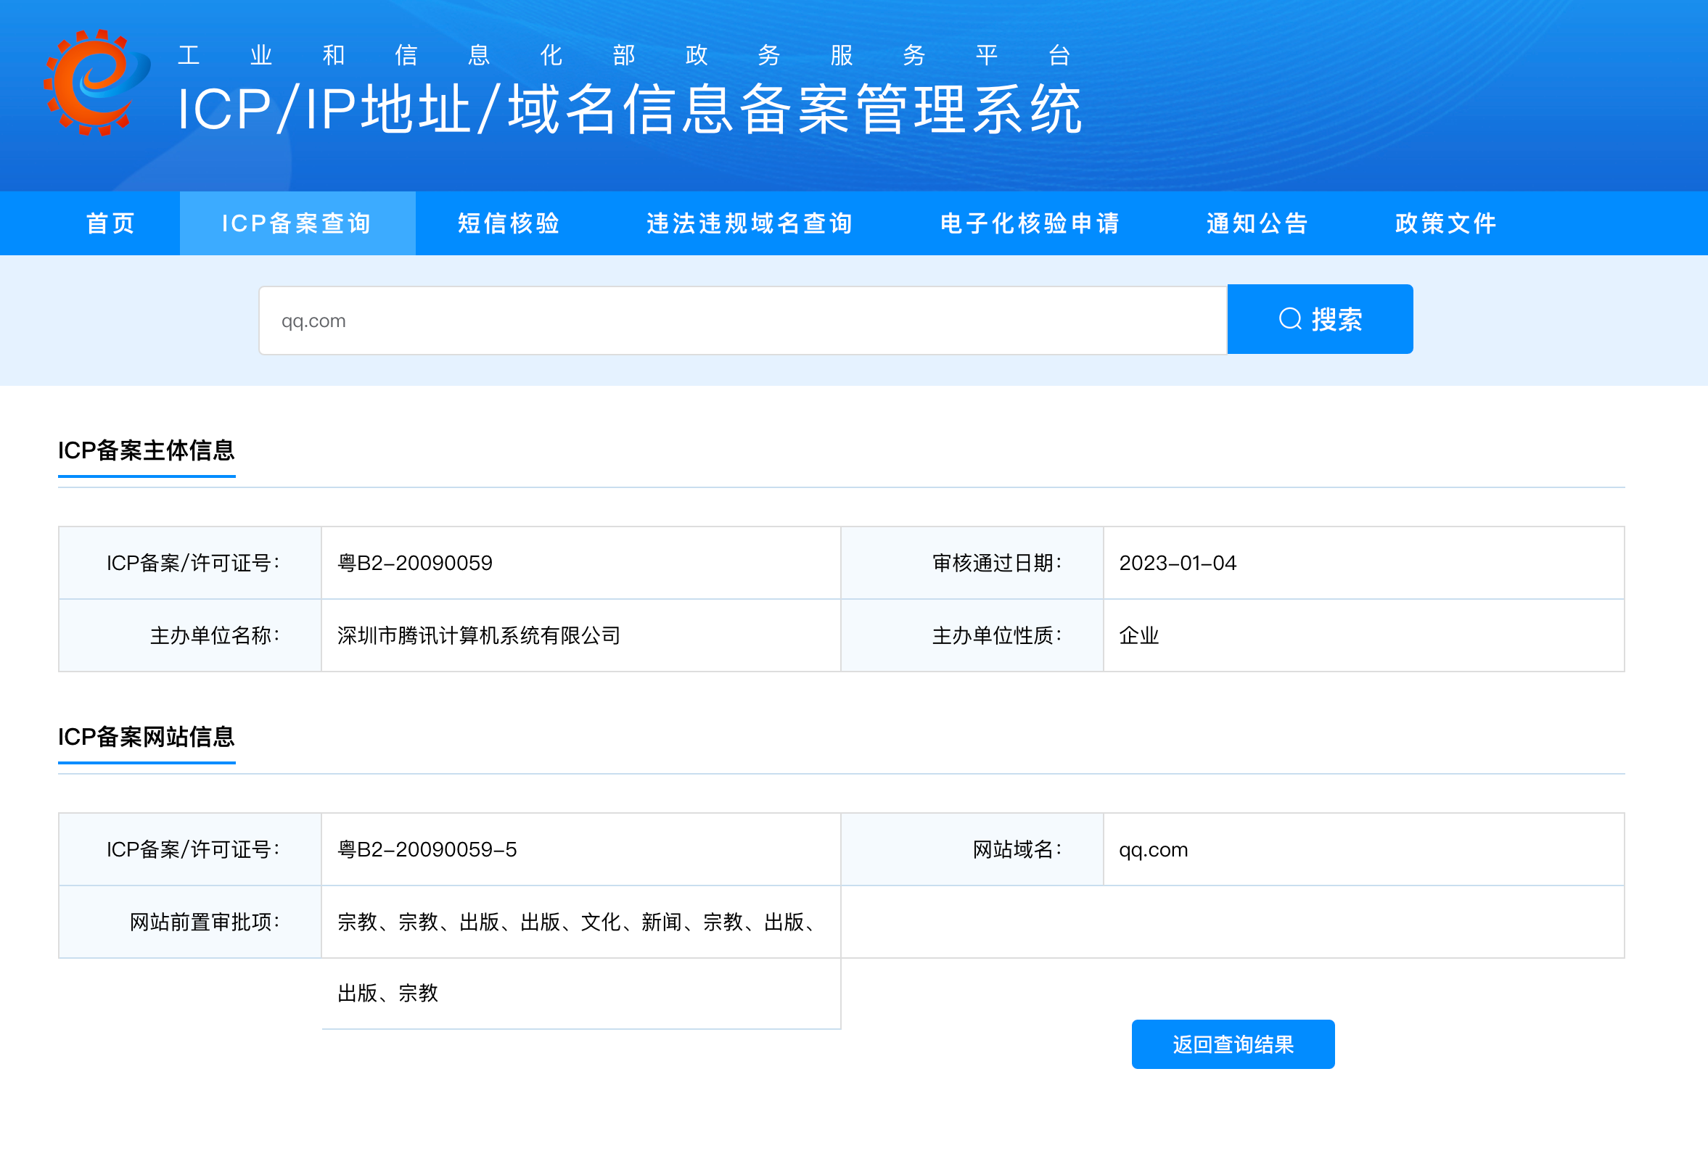Open the 首页 nav tab
The width and height of the screenshot is (1708, 1156).
click(x=111, y=223)
